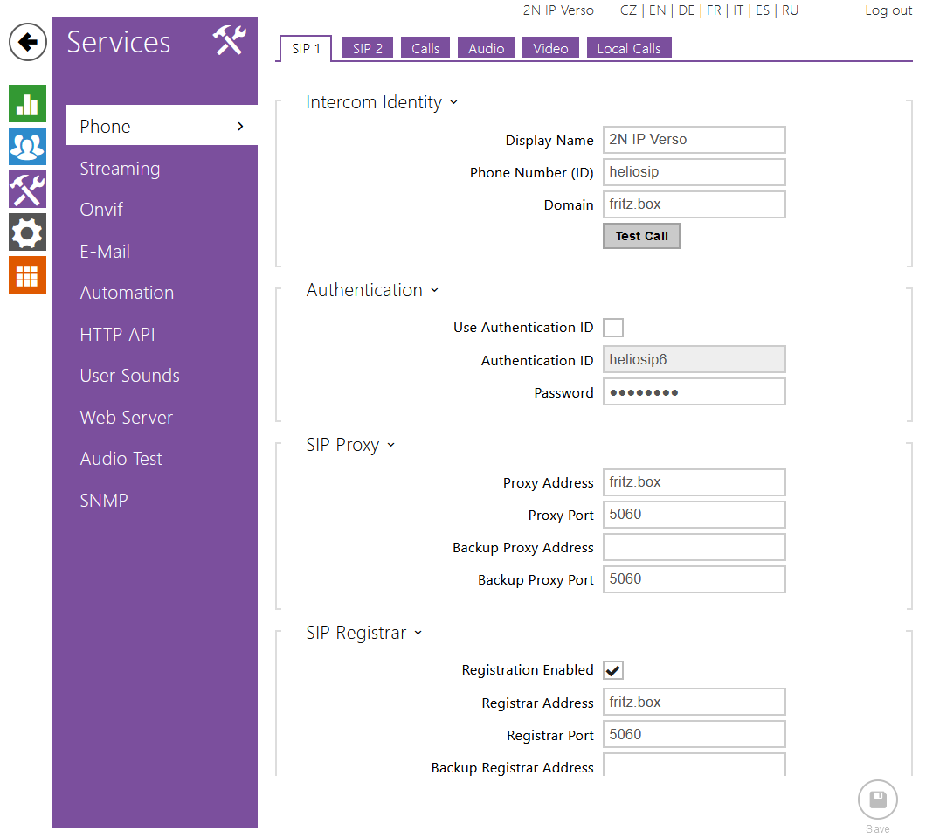Click the Save floppy disk icon
Image resolution: width=926 pixels, height=838 pixels.
pyautogui.click(x=877, y=800)
